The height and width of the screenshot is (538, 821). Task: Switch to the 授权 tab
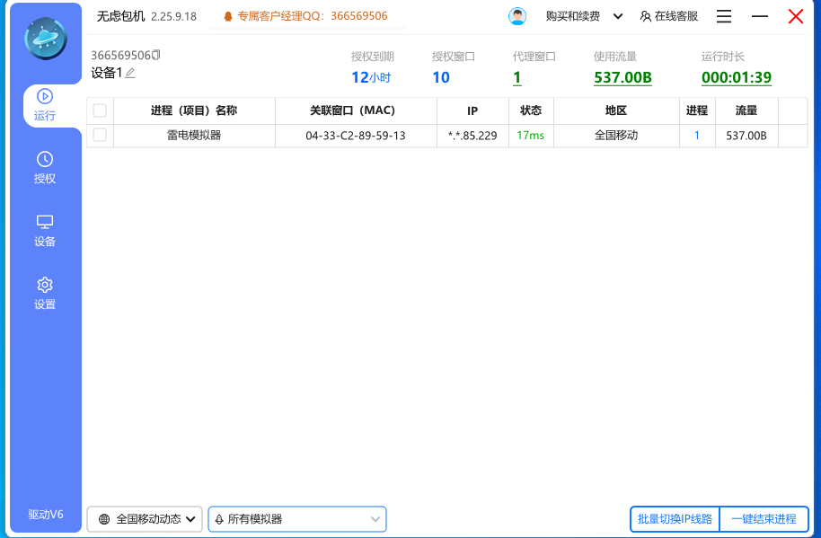[x=45, y=167]
